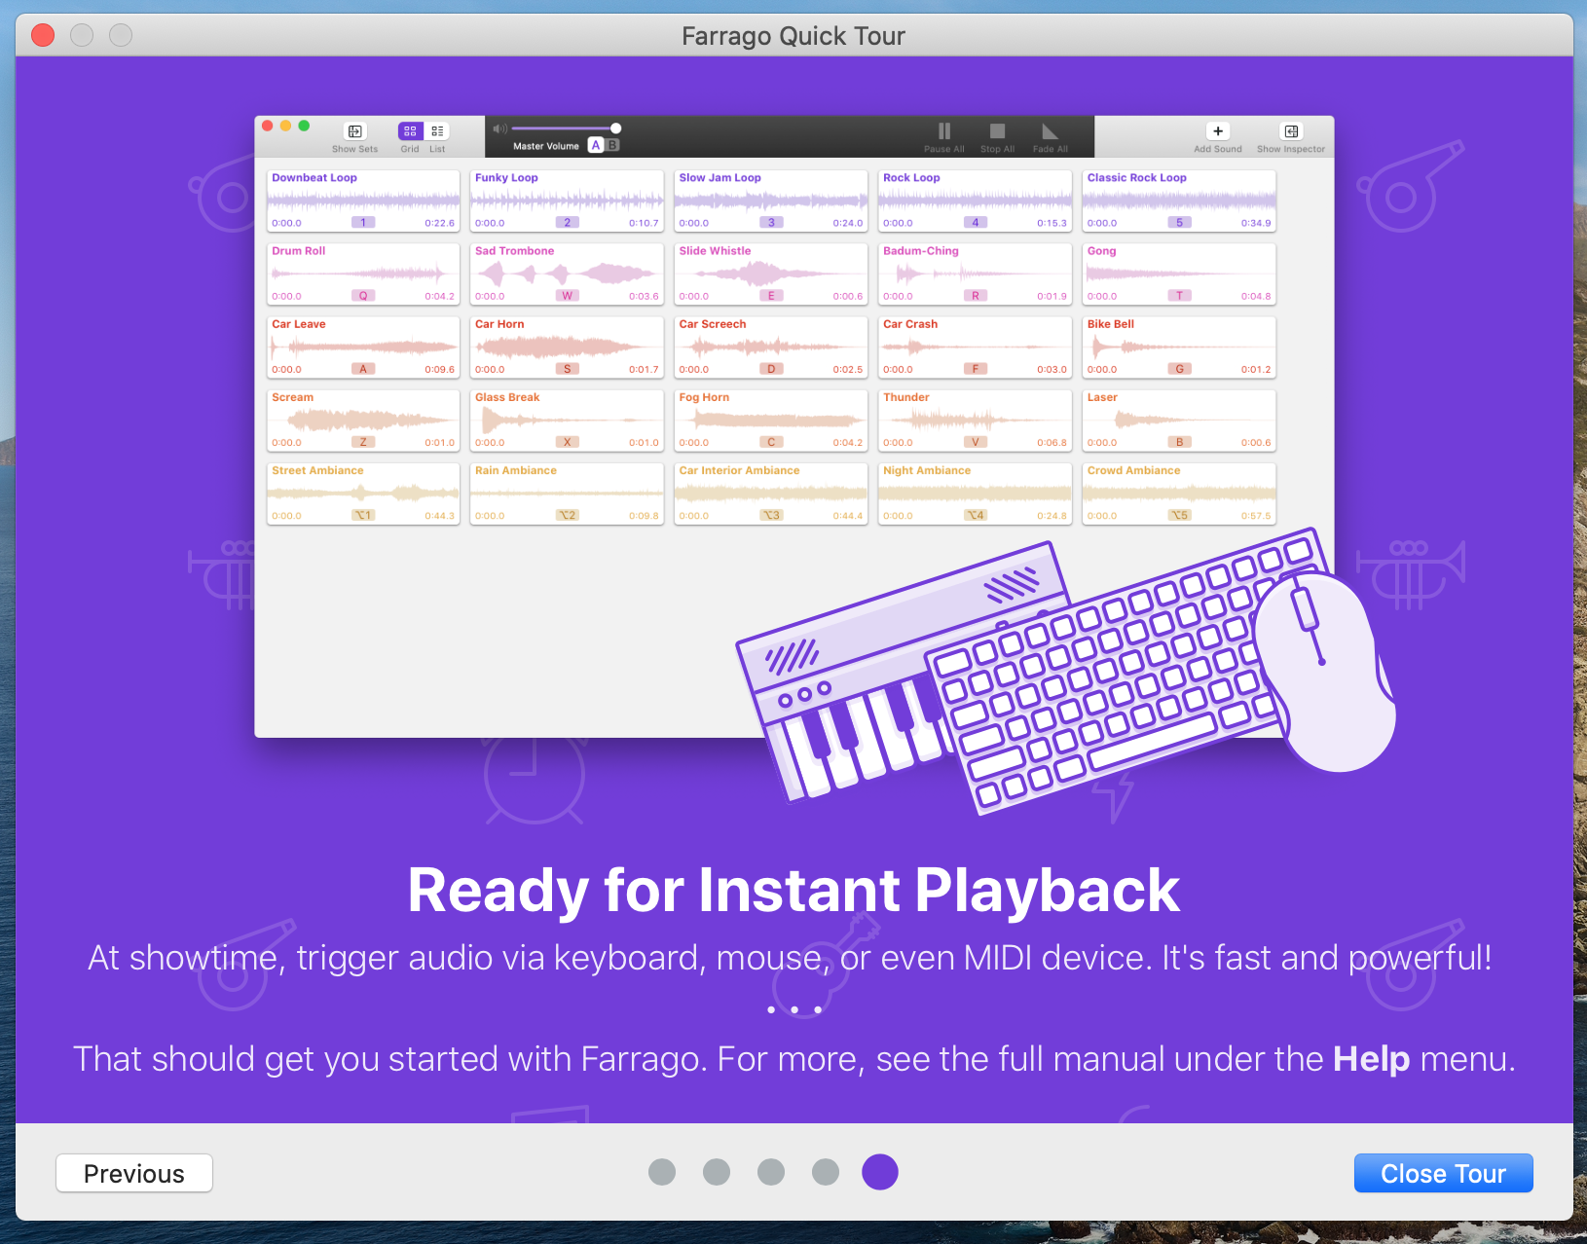
Task: Click the Slow Jam Loop sound tile
Action: tap(771, 201)
